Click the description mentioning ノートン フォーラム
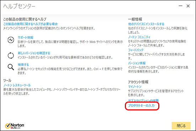Viewport: 196px width, 131px height. (157, 43)
